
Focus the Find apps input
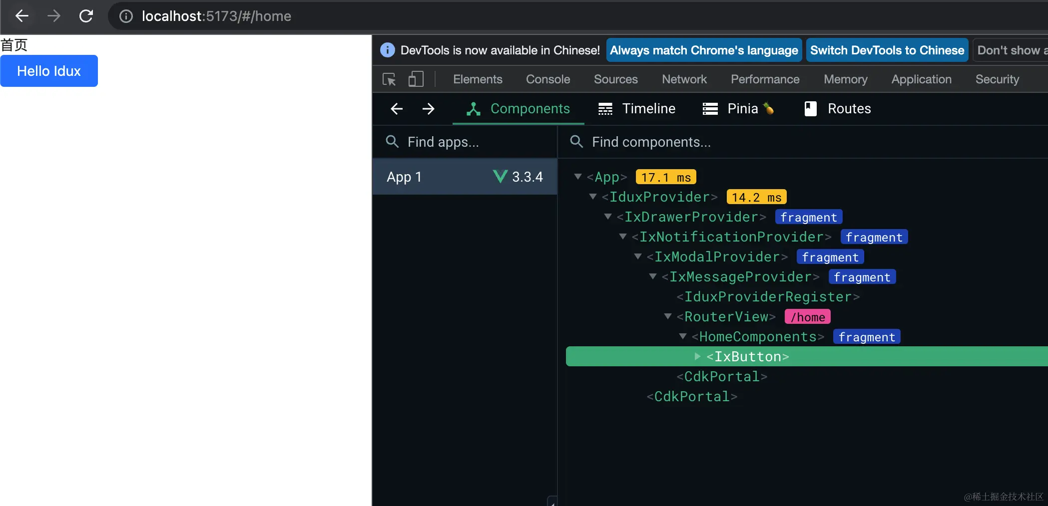coord(465,142)
